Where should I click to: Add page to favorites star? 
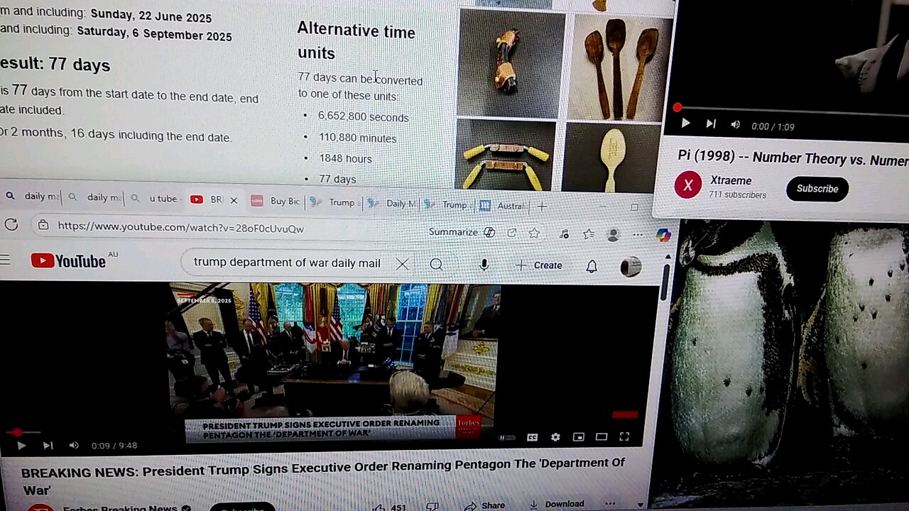coord(534,233)
